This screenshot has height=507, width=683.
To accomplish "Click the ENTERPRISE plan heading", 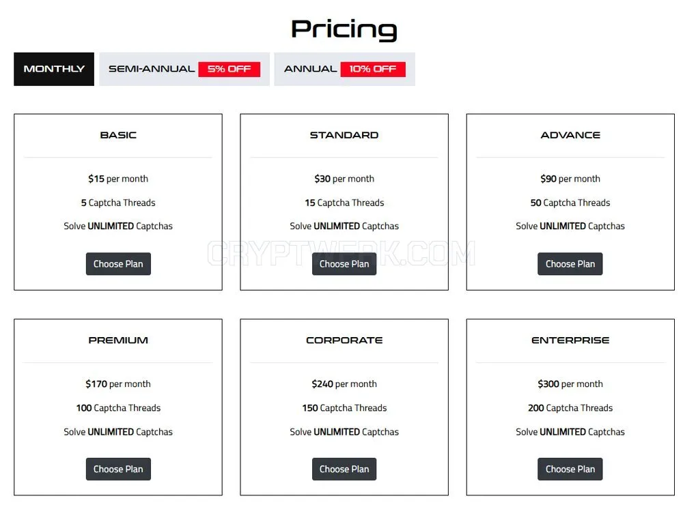I will click(570, 341).
